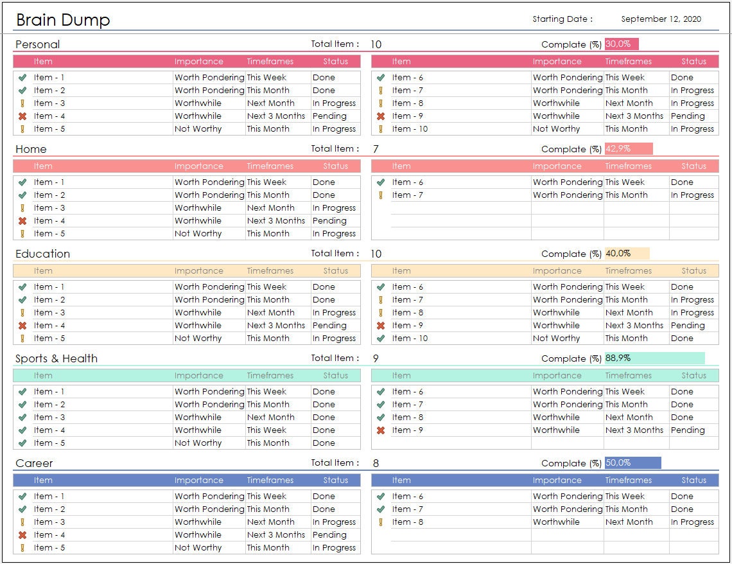Viewport: 732px width, 564px height.
Task: Click the red X icon next to Personal Item - 4
Action: (x=23, y=116)
